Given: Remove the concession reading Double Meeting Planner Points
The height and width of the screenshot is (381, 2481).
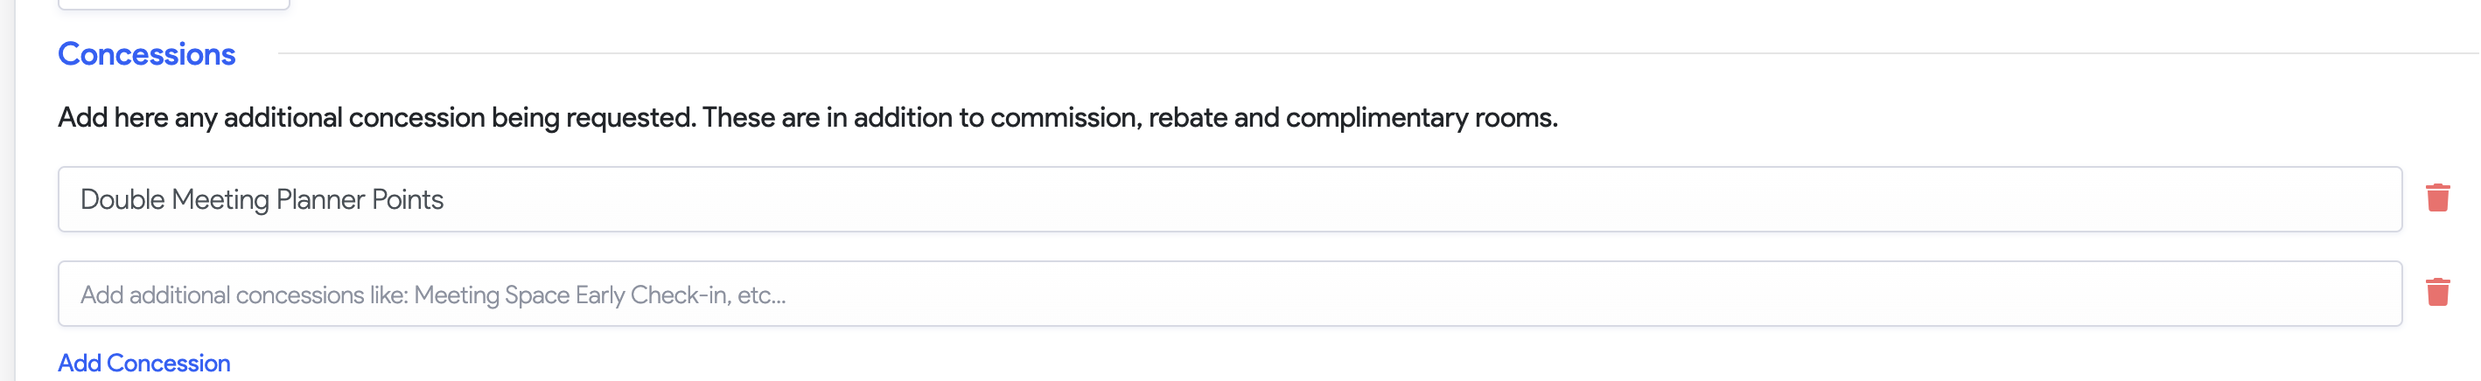Looking at the screenshot, I should [x=2436, y=198].
